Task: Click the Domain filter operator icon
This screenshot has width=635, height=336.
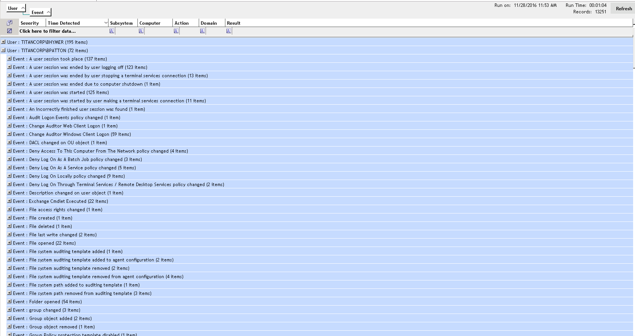Action: [202, 31]
